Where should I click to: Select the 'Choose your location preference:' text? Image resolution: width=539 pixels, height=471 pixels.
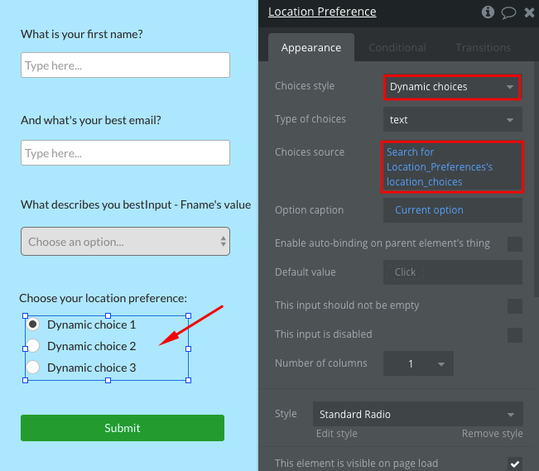pyautogui.click(x=103, y=299)
